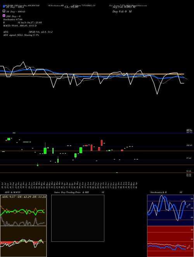Open the ADX & MACD panel title

[12, 192]
